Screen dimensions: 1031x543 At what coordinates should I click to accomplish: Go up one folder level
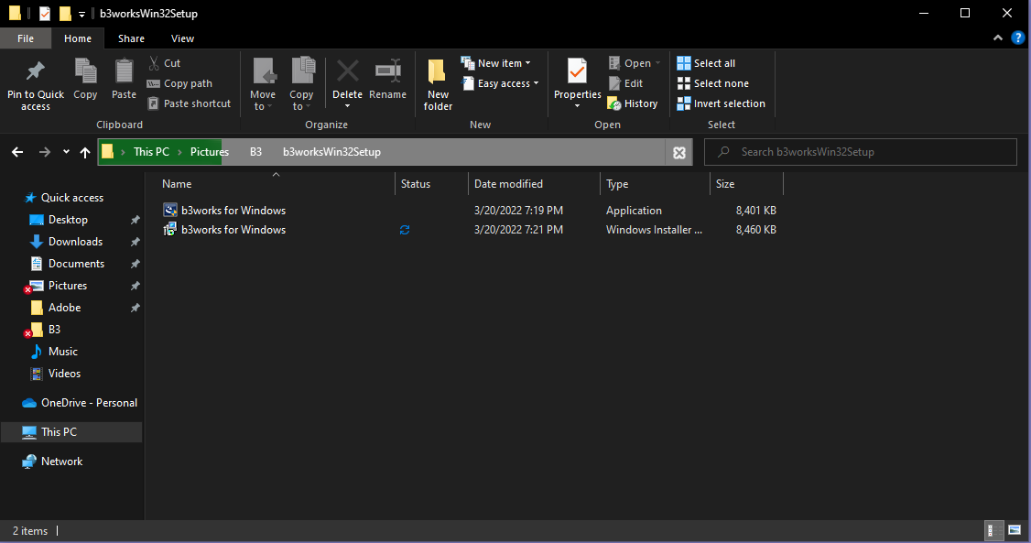click(85, 153)
